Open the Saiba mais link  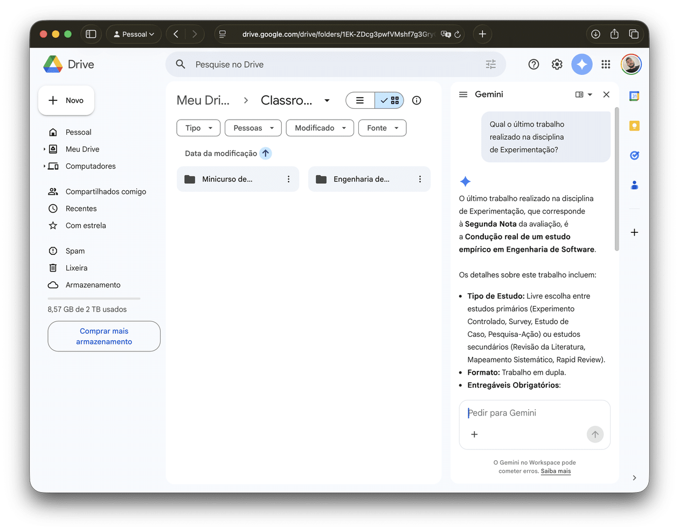pos(556,471)
